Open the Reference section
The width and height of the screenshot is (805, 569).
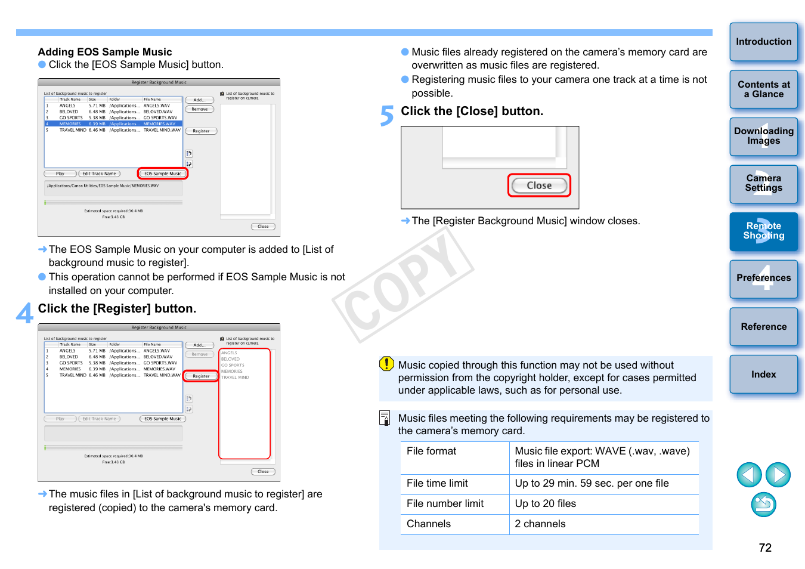tap(763, 326)
